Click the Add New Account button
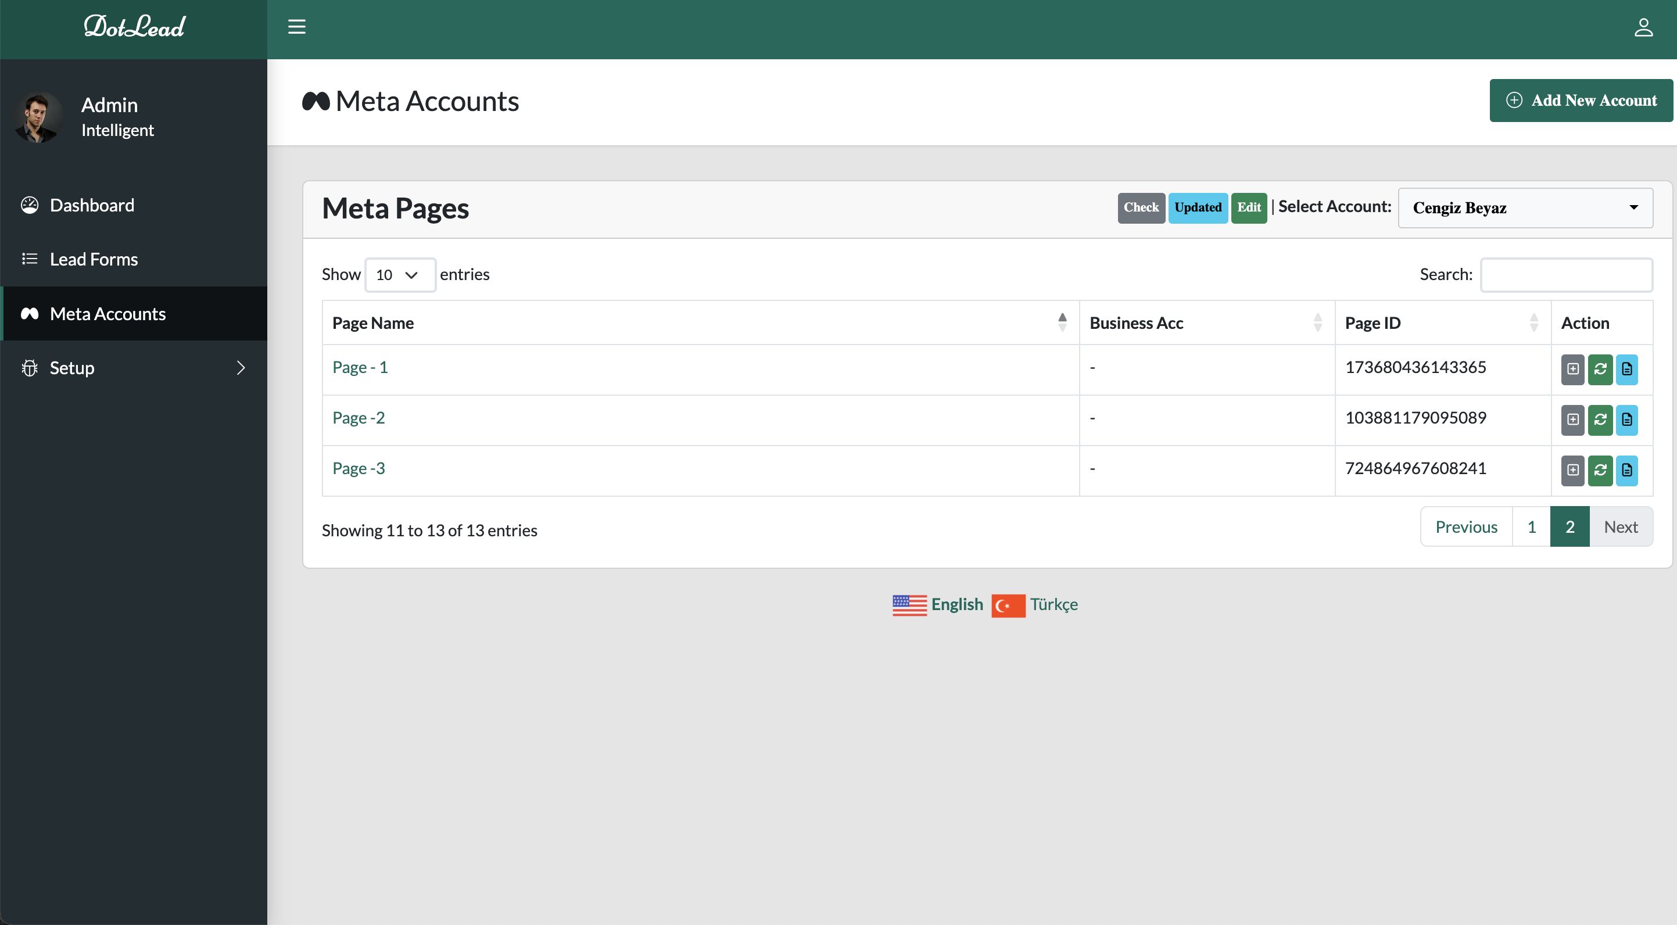The width and height of the screenshot is (1677, 925). tap(1581, 101)
